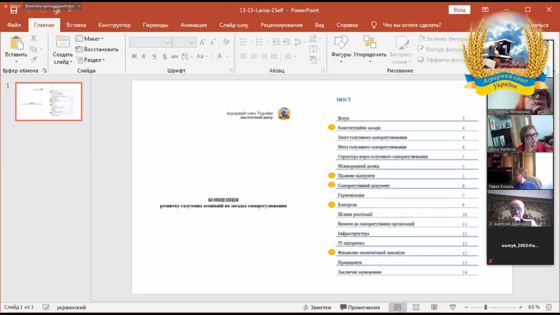The image size is (560, 315).
Task: Click the numbered list icon
Action: click(x=259, y=42)
